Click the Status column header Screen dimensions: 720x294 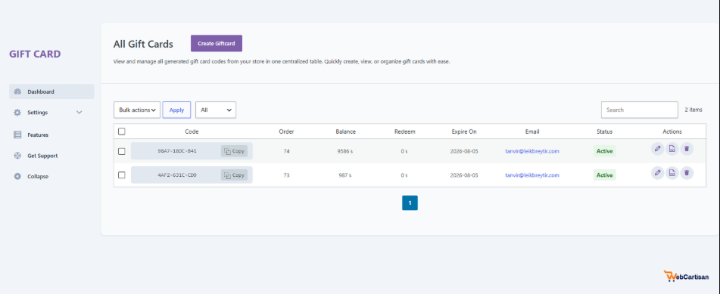point(604,132)
